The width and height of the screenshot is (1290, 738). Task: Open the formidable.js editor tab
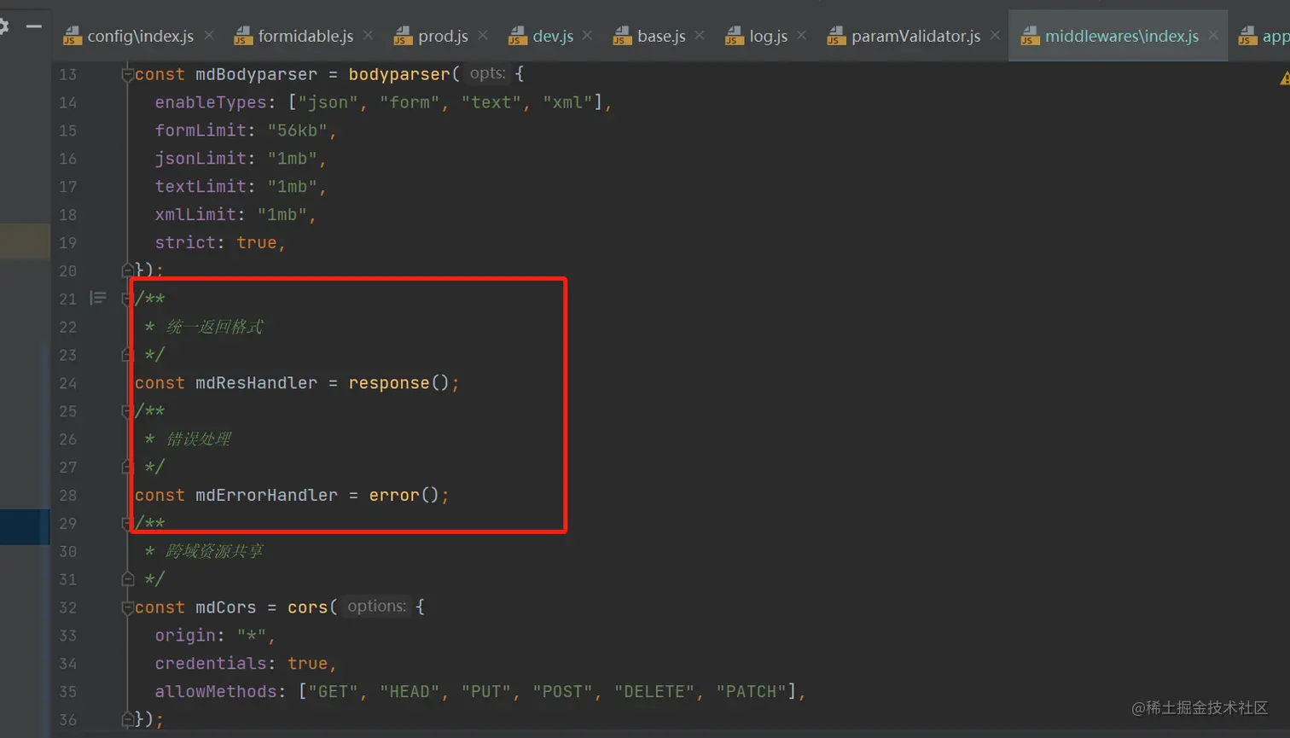[295, 36]
